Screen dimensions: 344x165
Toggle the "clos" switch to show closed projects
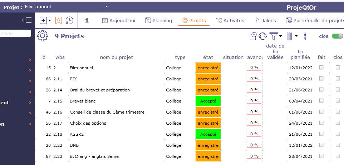(x=337, y=36)
